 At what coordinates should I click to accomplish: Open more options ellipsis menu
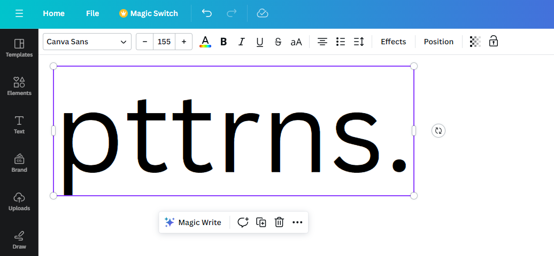coord(297,222)
